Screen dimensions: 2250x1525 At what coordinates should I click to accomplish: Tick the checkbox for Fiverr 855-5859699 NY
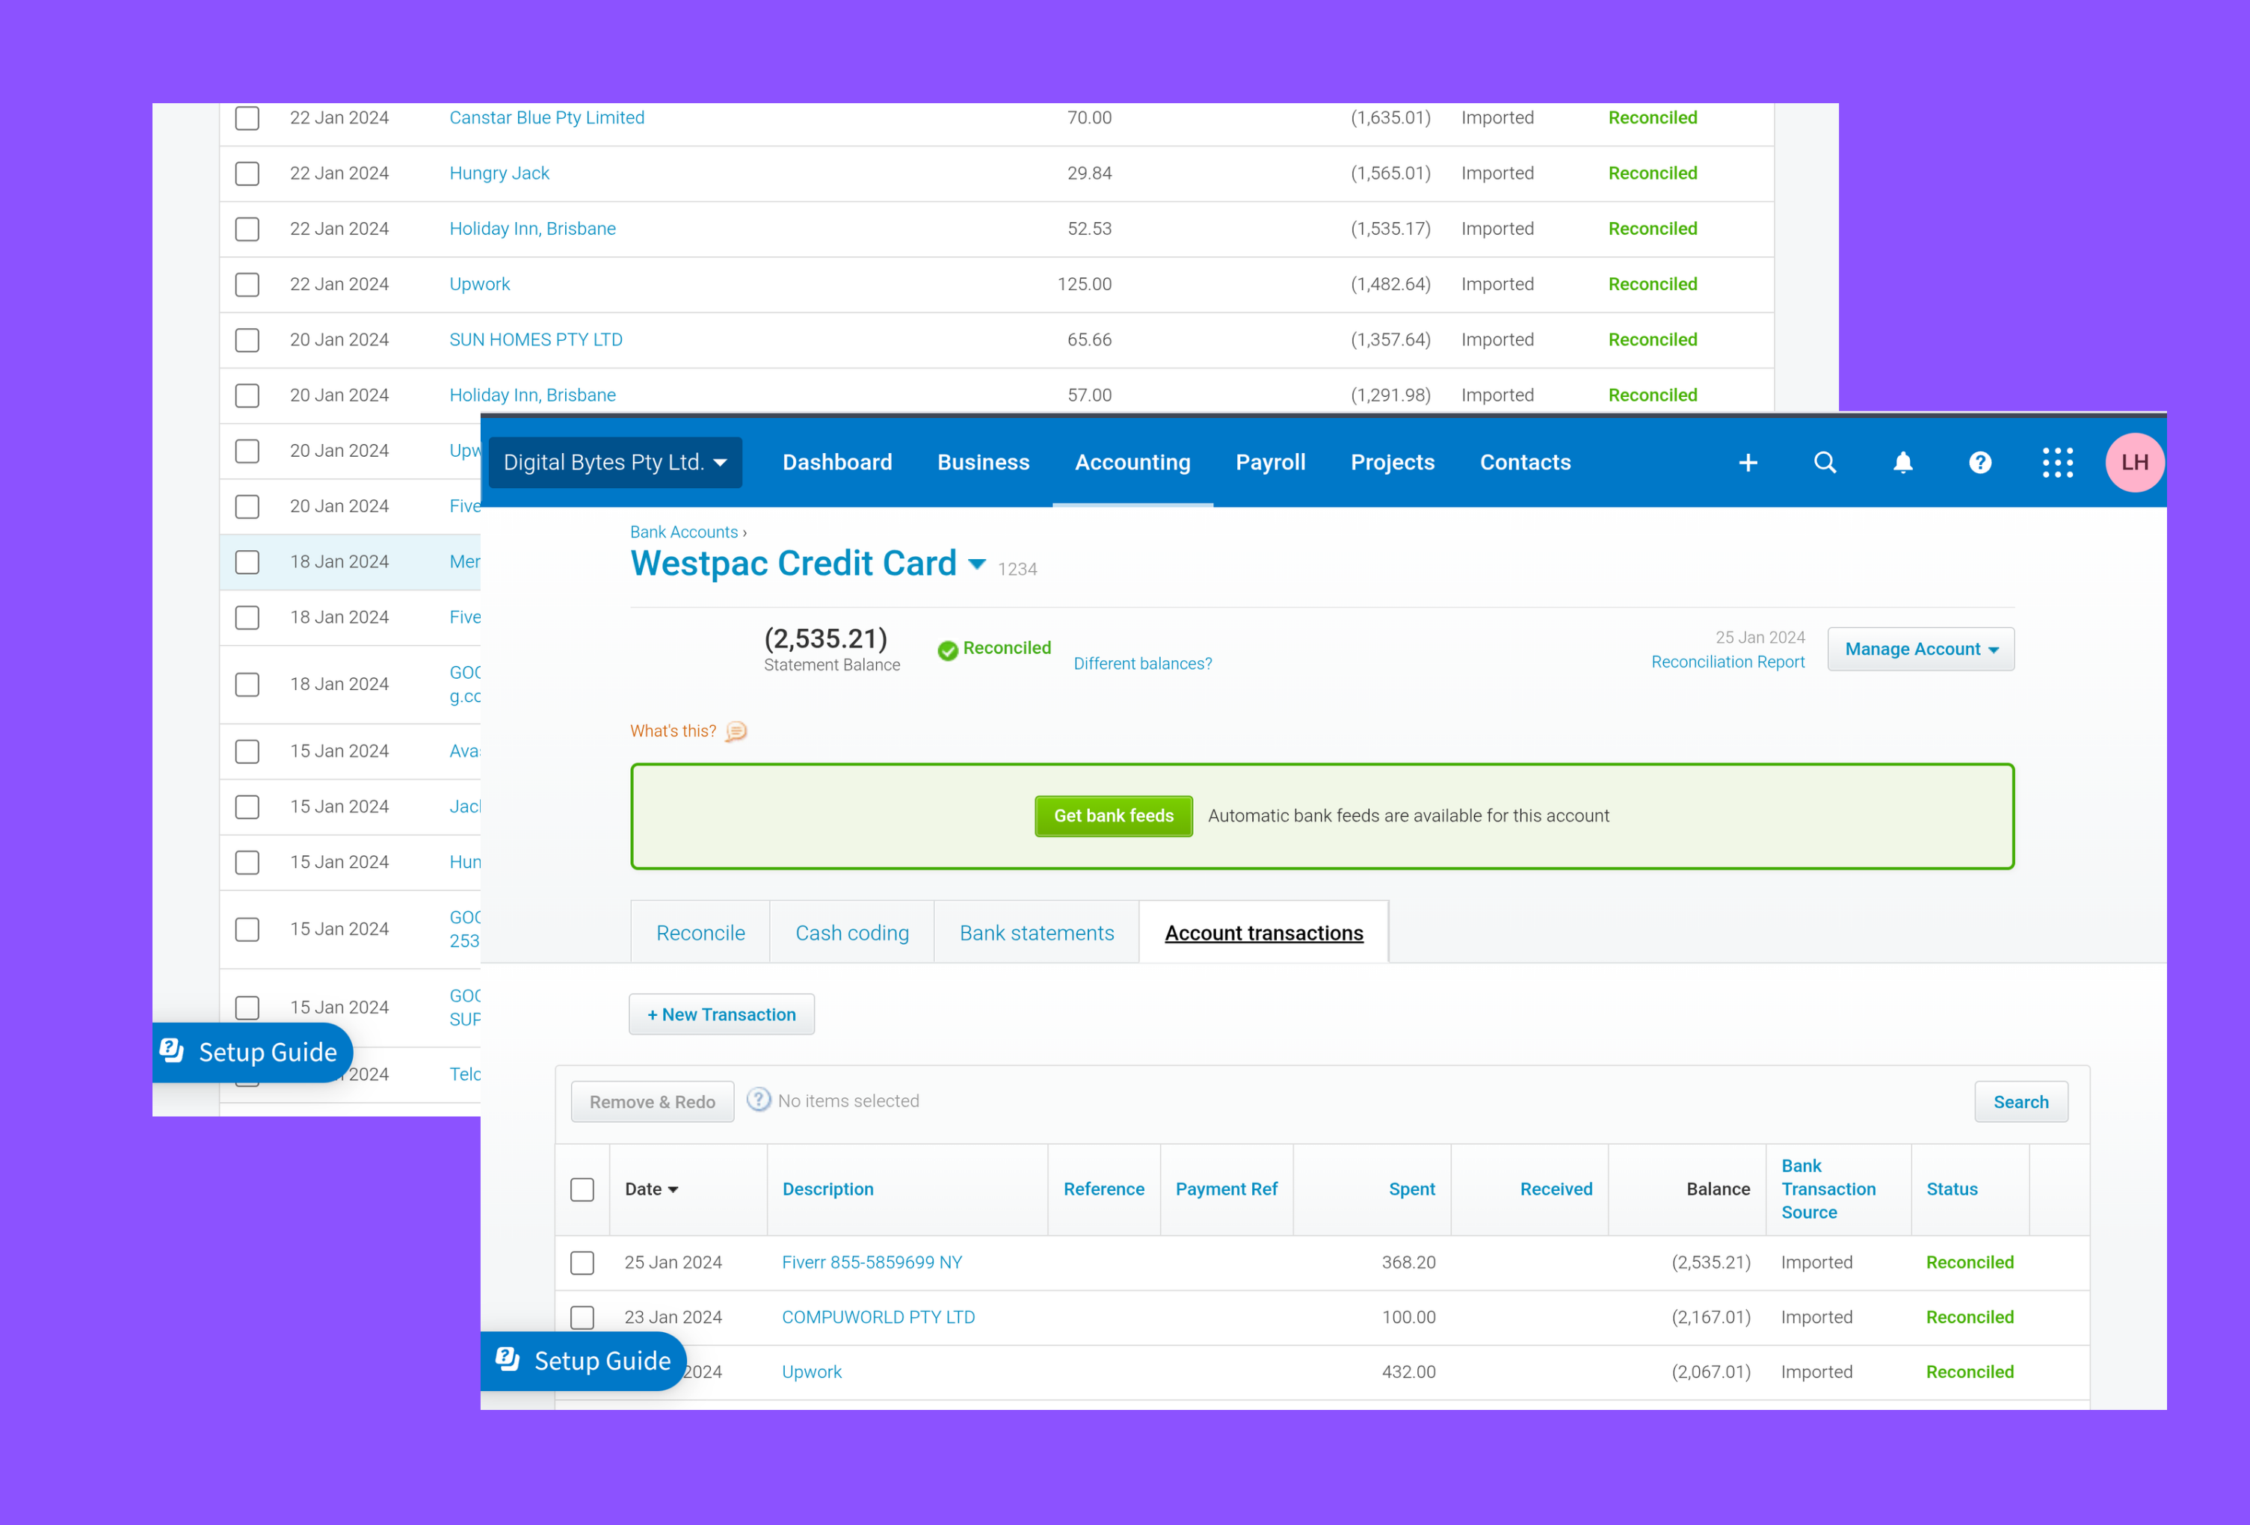582,1263
